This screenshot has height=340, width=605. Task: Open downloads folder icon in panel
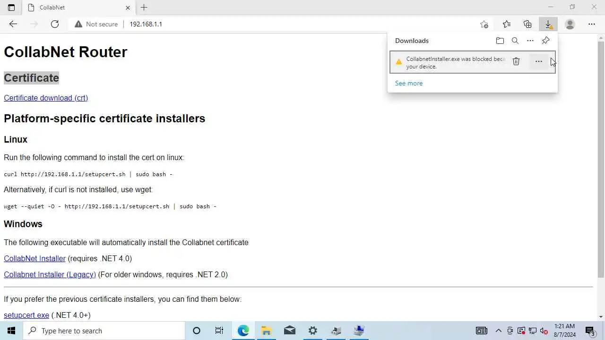(x=500, y=41)
